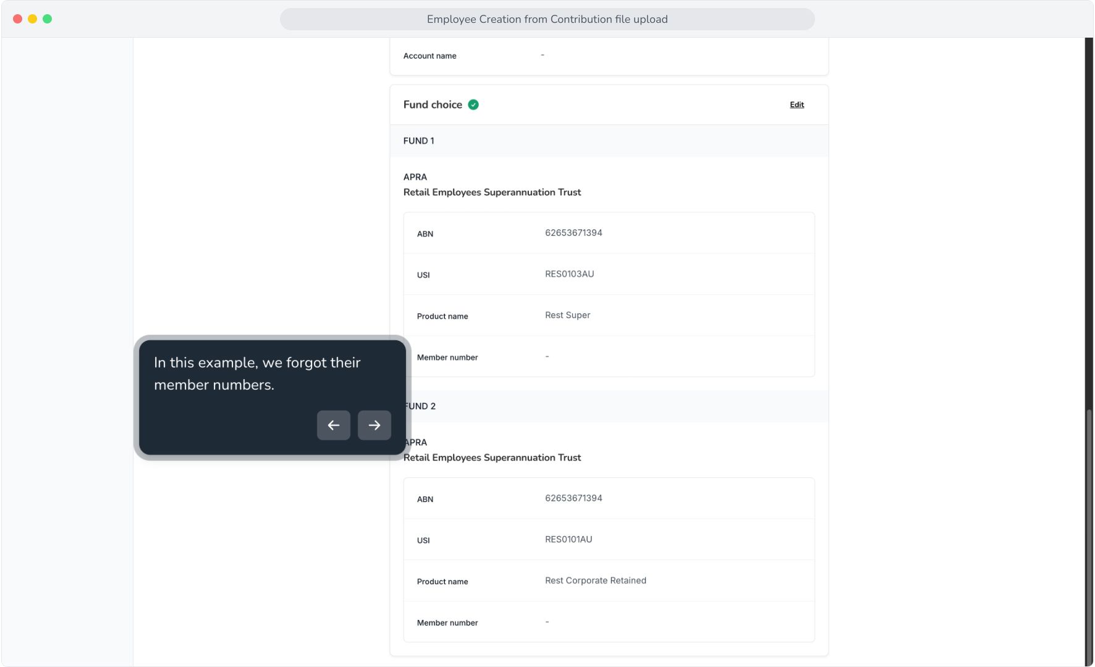
Task: Click the Rest Super product name
Action: point(567,315)
